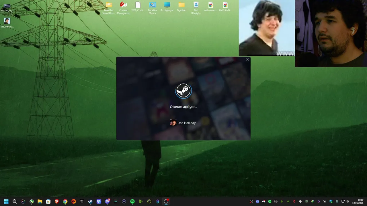This screenshot has width=367, height=206.
Task: Open the mill-savun... Chrome shortcut
Action: [x=211, y=7]
